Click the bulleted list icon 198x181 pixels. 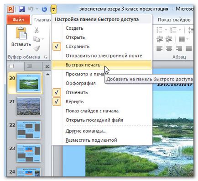pos(159,30)
